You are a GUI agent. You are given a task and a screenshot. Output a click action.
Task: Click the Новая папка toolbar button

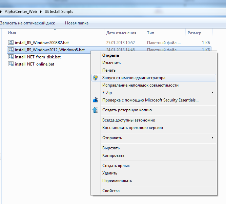tap(77, 23)
